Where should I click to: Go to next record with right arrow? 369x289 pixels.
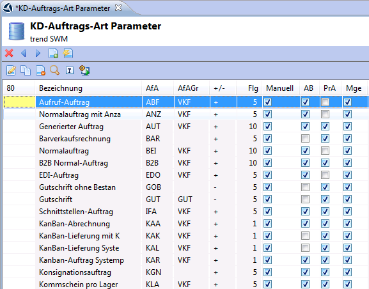[38, 53]
